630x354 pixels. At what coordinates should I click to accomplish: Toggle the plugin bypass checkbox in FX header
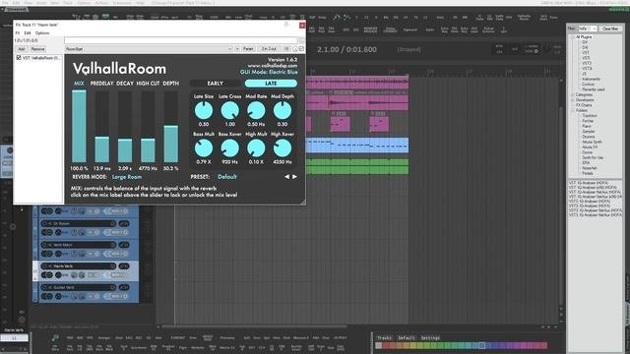click(x=302, y=49)
